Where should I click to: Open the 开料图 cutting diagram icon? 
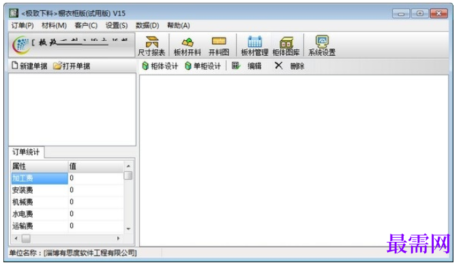[x=219, y=46]
